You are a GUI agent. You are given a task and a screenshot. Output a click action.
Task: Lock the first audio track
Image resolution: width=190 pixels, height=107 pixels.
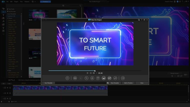(x=10, y=93)
